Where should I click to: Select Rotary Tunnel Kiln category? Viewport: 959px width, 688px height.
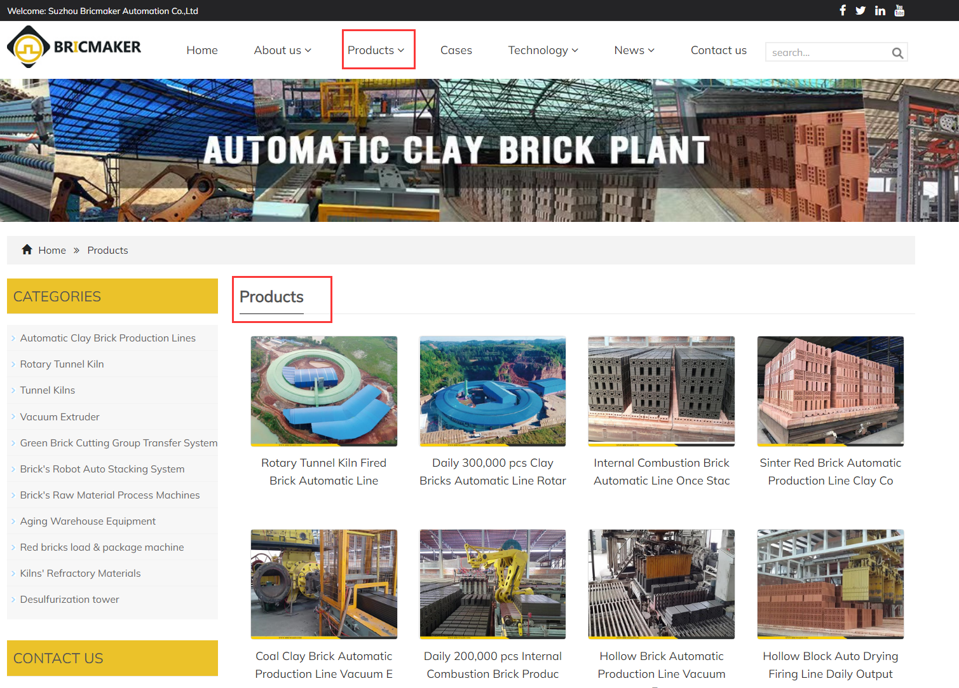[62, 364]
